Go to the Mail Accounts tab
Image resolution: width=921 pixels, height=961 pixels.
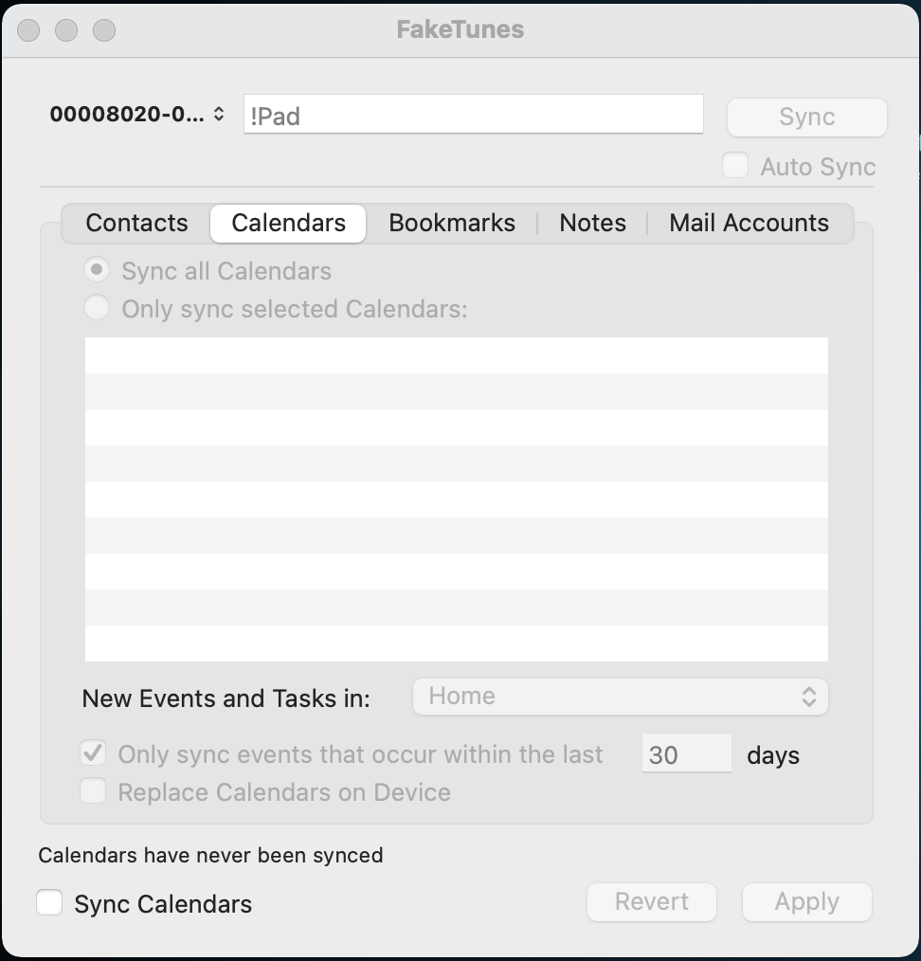pos(749,223)
